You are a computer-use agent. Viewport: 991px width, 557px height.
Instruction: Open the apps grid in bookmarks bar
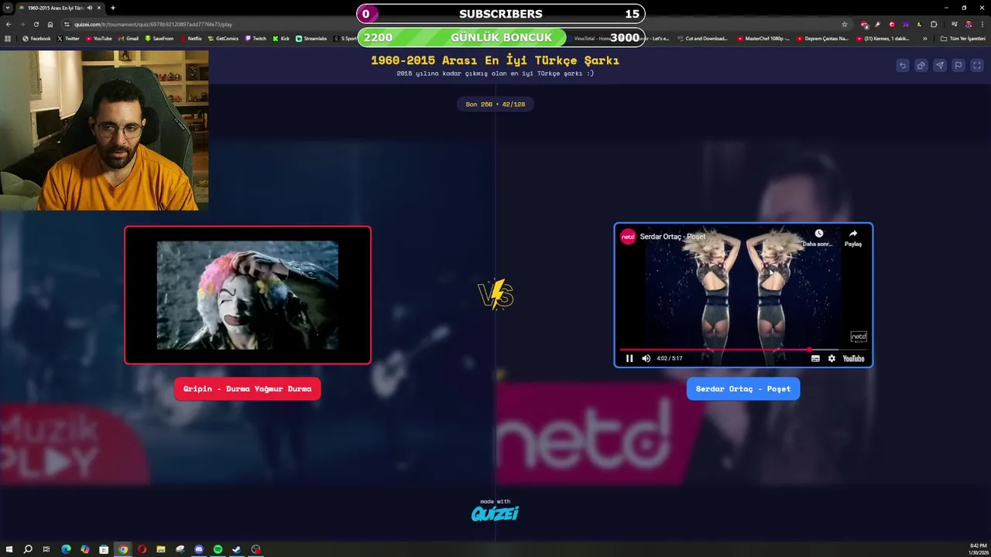point(8,39)
